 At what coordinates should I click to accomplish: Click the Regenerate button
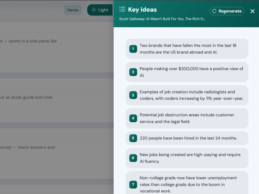tap(227, 11)
